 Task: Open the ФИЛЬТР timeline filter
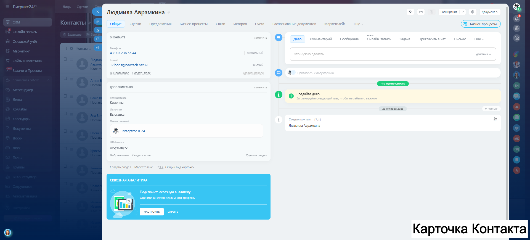[x=491, y=109]
